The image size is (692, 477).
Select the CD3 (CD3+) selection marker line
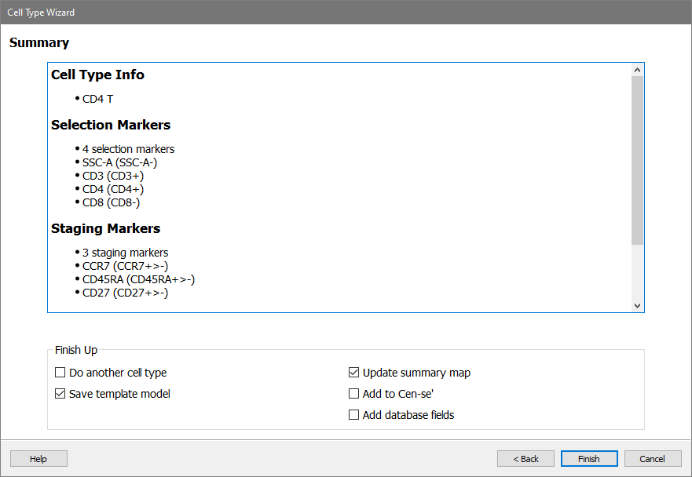pos(113,176)
